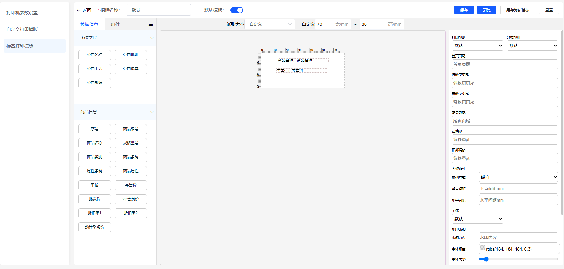Click the 属性条码 field button
The image size is (564, 269).
[x=95, y=171]
